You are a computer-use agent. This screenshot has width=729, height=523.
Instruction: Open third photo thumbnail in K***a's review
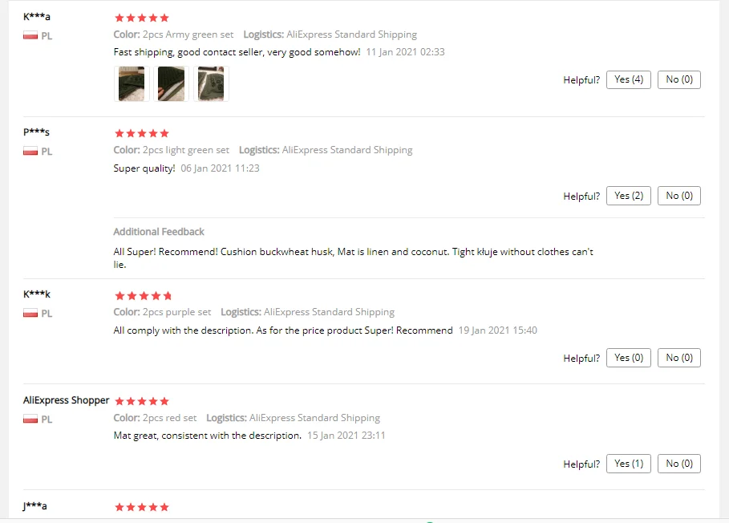211,83
